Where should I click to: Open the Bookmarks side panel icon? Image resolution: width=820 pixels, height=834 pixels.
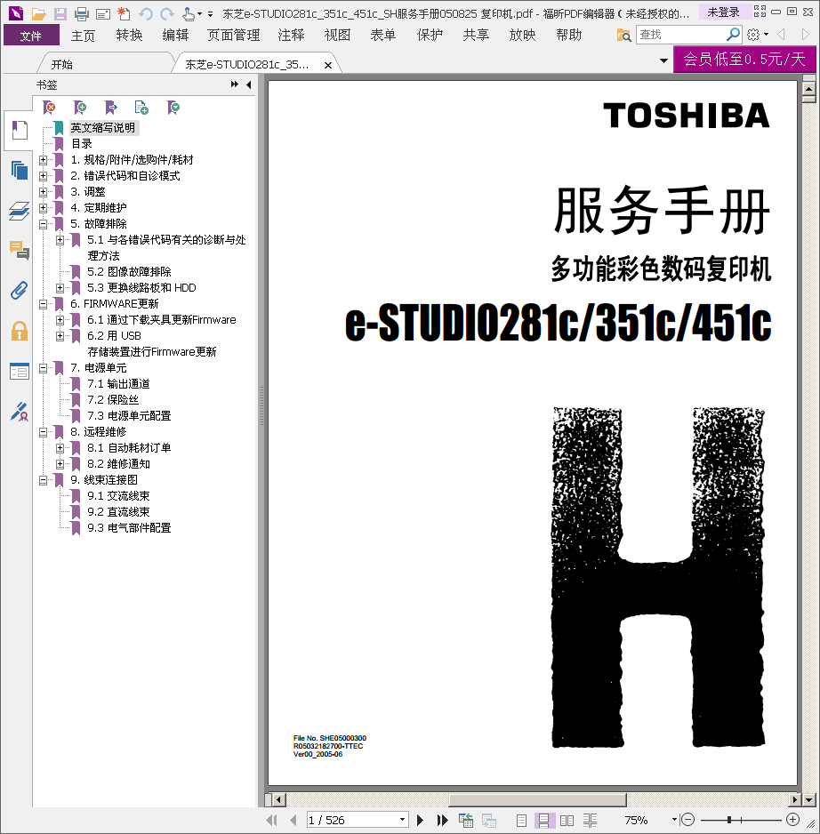[20, 131]
